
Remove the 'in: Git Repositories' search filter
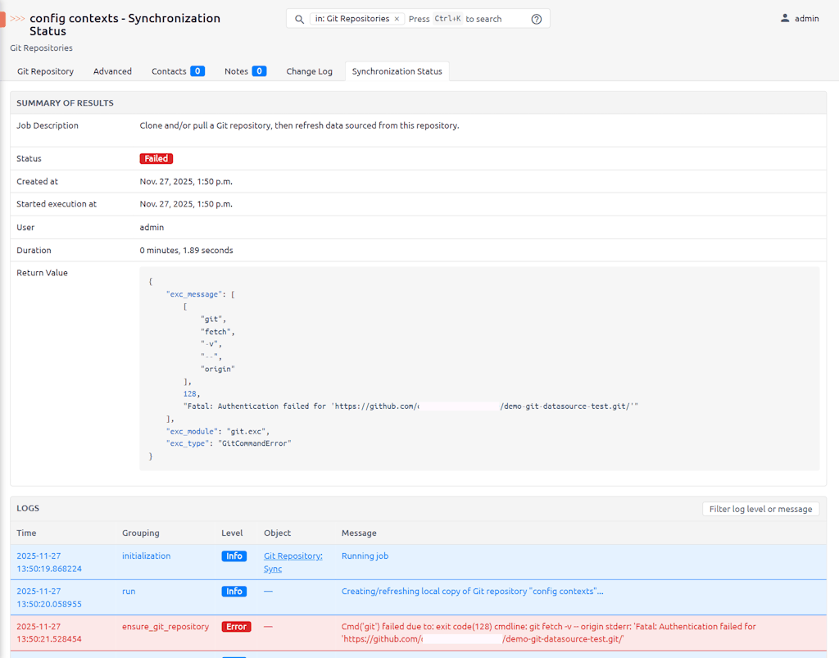(x=397, y=19)
